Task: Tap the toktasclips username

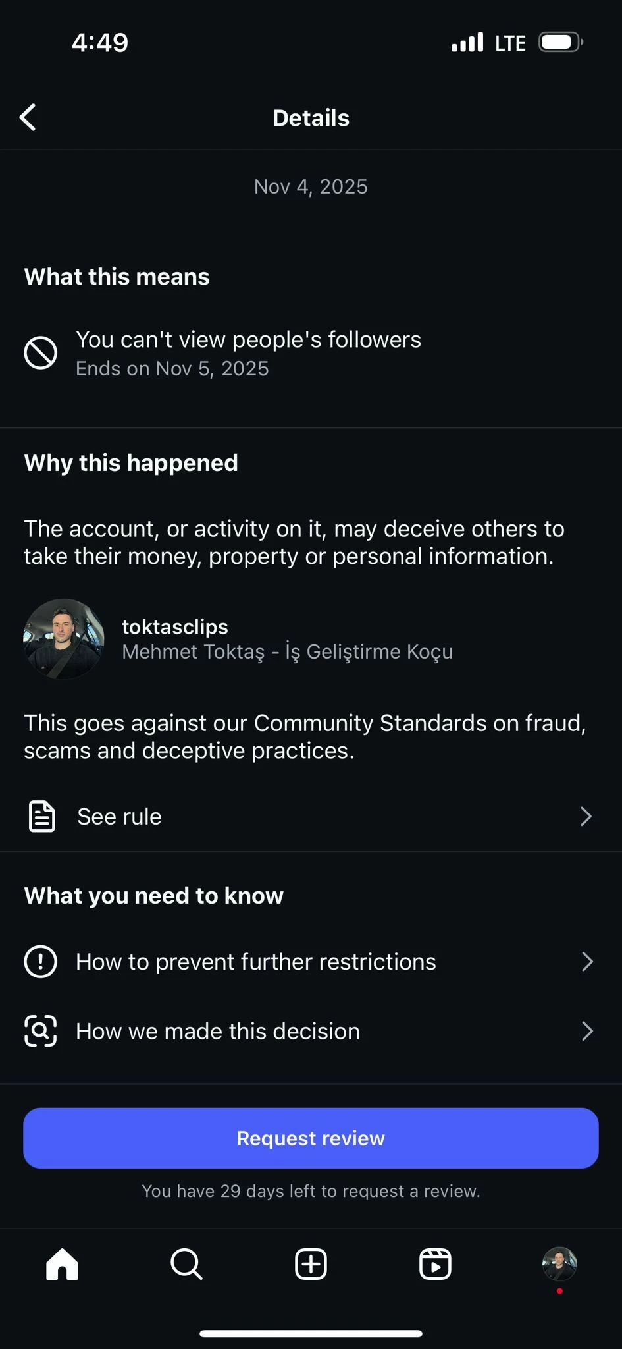Action: [x=175, y=626]
